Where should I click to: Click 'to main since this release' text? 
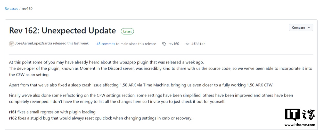click(x=136, y=44)
